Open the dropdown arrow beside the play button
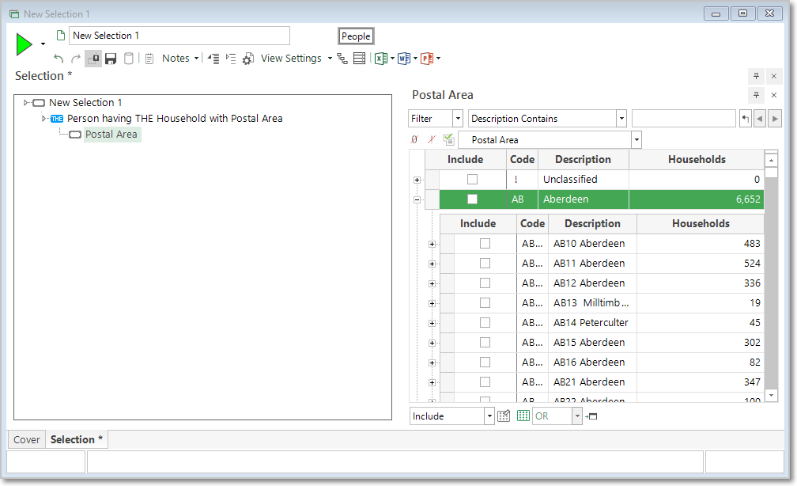Image resolution: width=797 pixels, height=486 pixels. coord(43,44)
